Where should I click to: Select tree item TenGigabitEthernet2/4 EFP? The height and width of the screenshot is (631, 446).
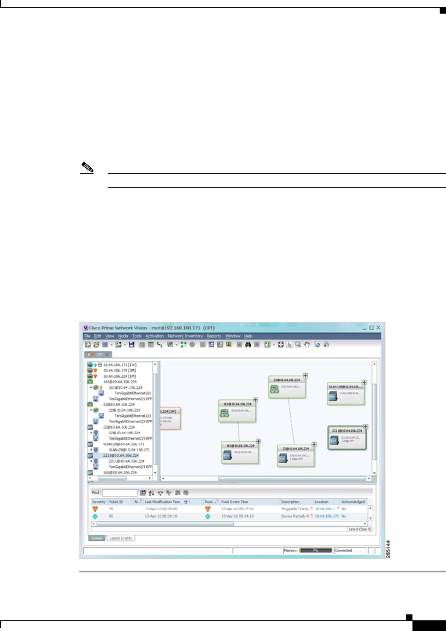tap(131, 467)
